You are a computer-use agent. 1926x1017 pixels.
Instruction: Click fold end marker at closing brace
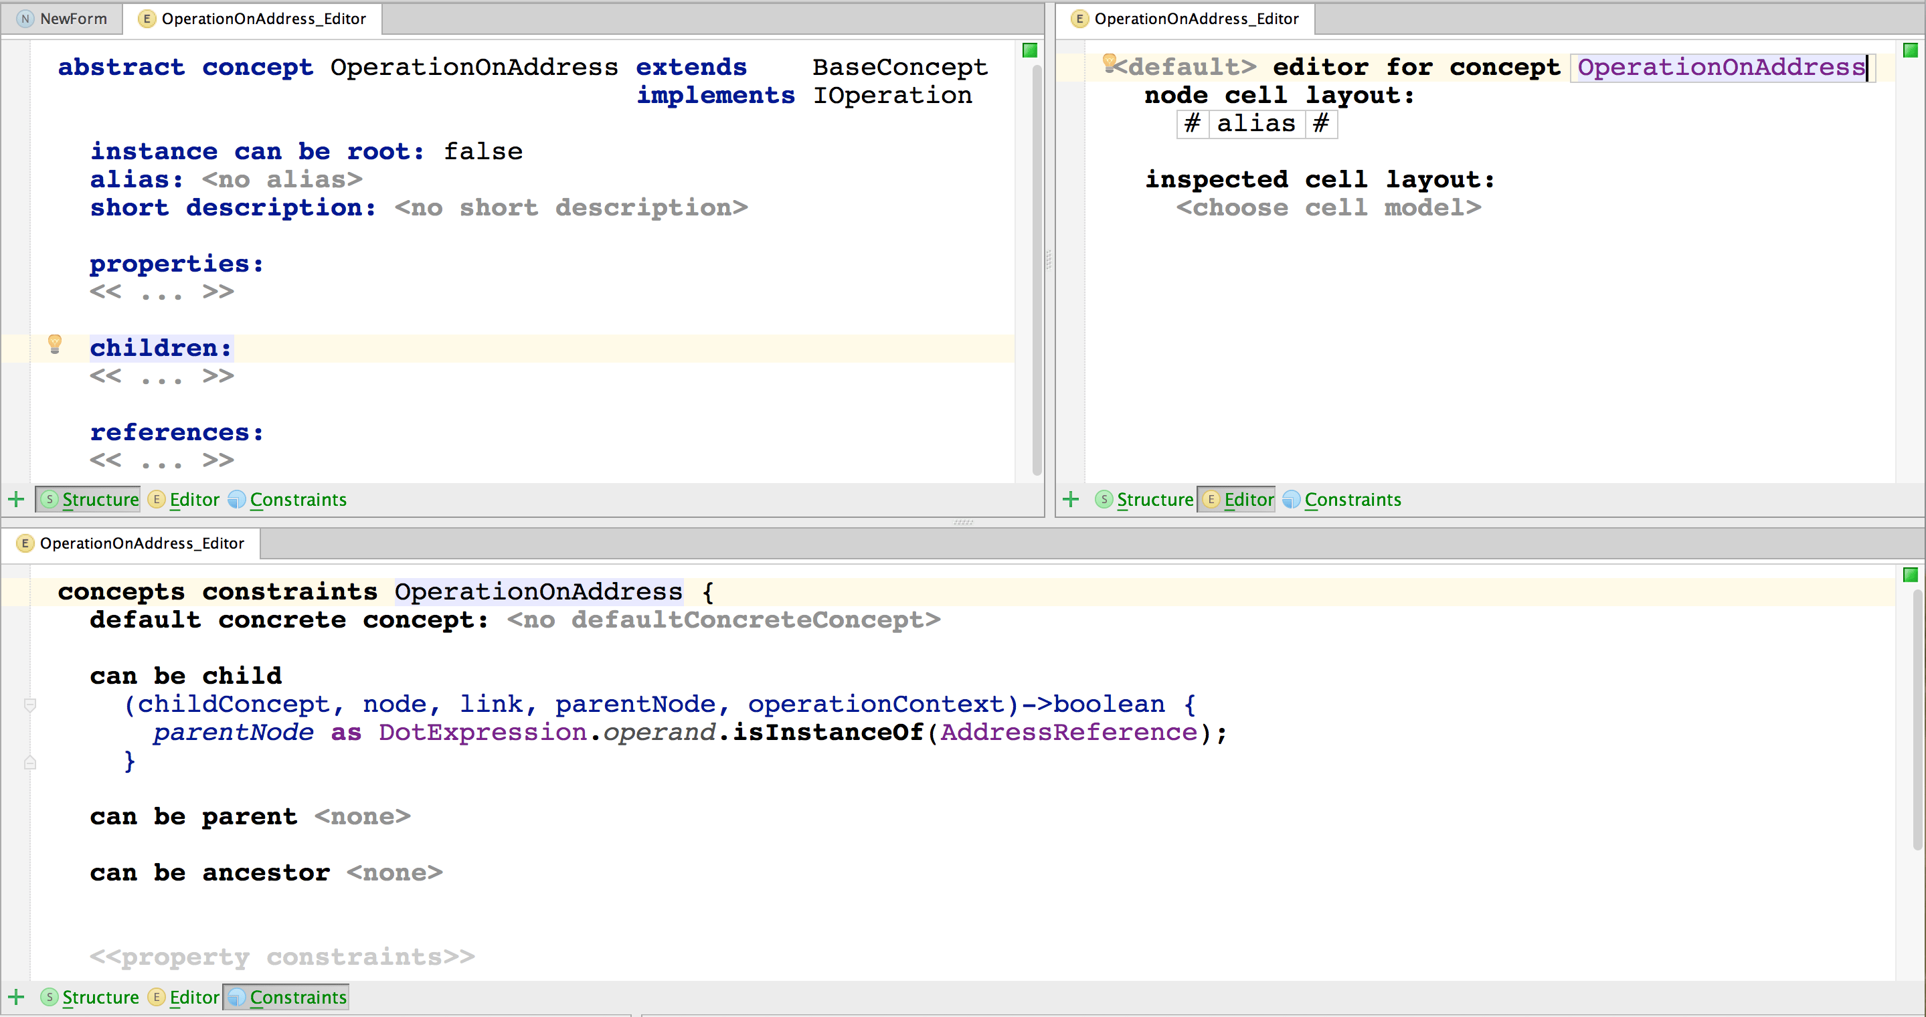(30, 762)
